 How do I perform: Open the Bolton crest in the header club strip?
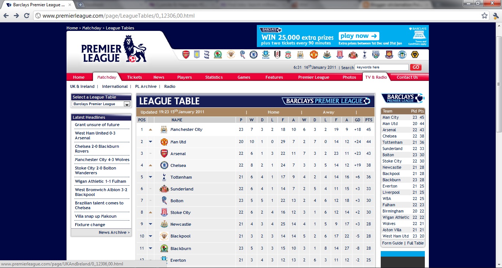pyautogui.click(x=242, y=55)
